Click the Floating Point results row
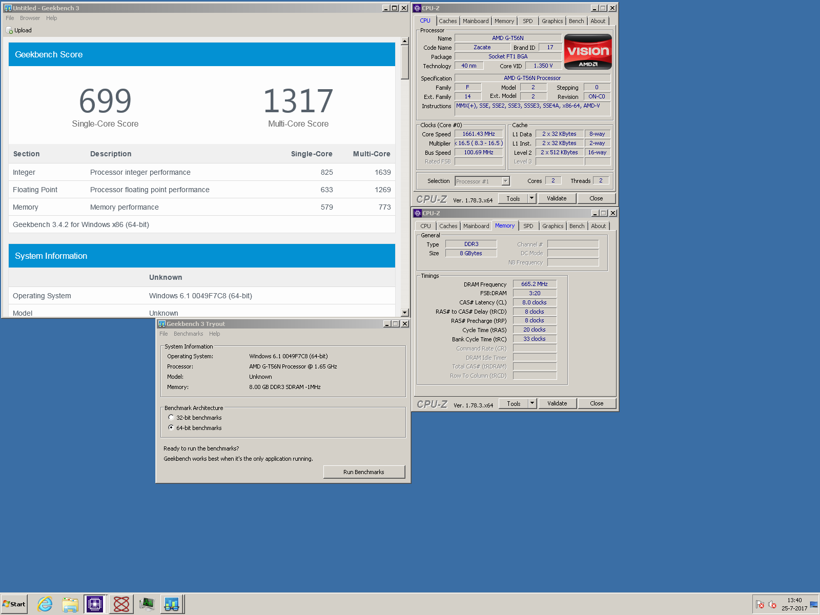Viewport: 820px width, 615px height. click(x=202, y=190)
